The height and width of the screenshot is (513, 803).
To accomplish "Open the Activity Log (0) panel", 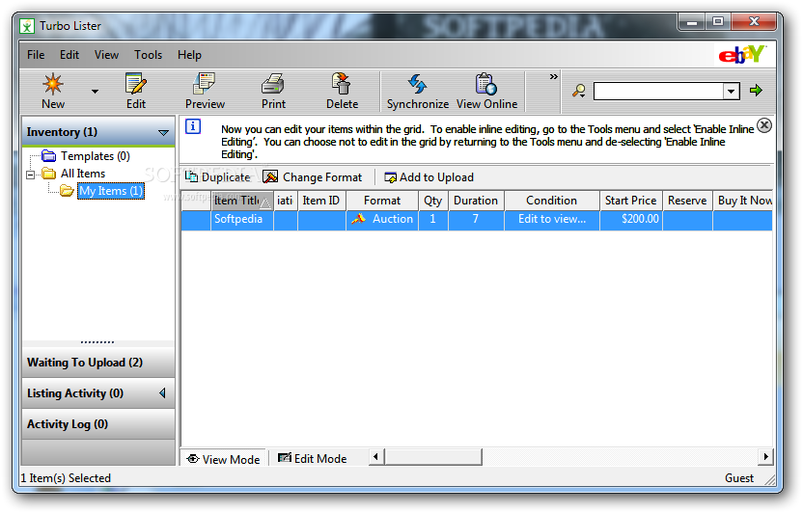I will point(98,424).
